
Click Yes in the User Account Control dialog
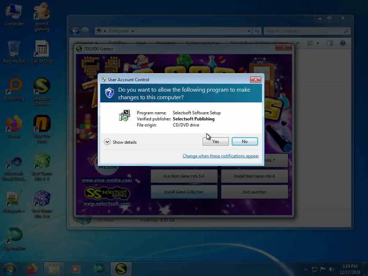click(x=216, y=142)
